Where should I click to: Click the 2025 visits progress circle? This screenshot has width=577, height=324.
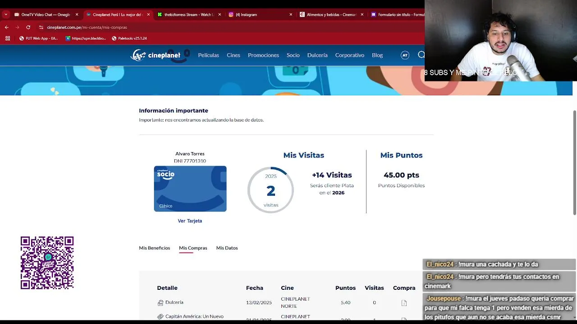(x=270, y=190)
